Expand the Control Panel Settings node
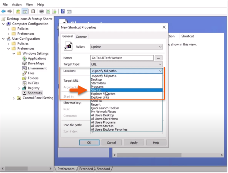 coord(14,98)
